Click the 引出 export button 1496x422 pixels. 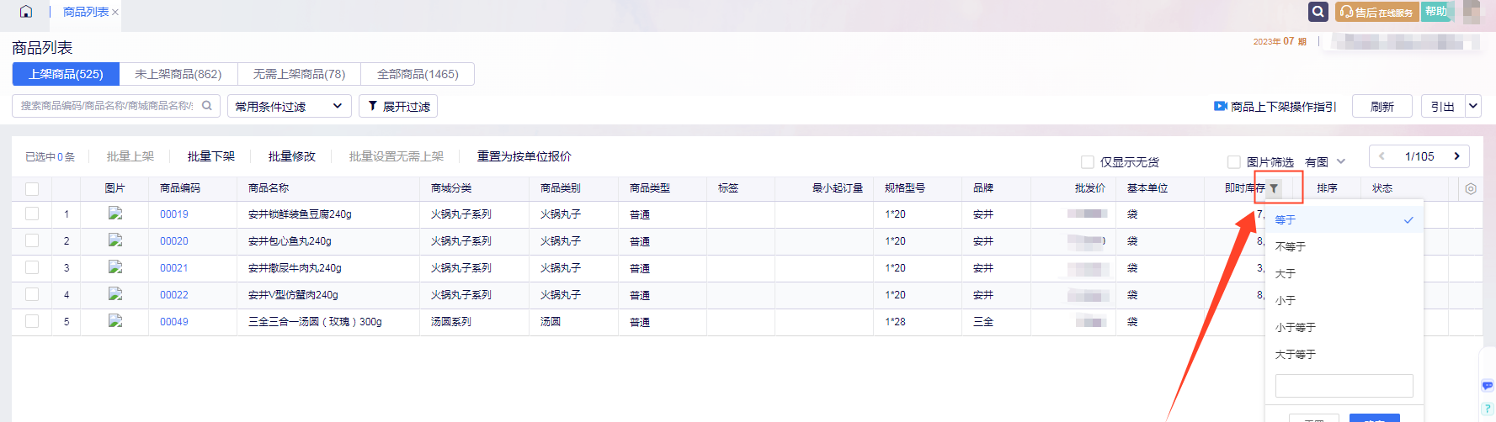point(1443,106)
